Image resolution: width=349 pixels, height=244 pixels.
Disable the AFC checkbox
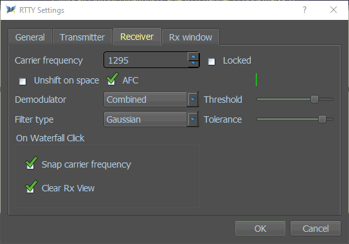click(111, 80)
